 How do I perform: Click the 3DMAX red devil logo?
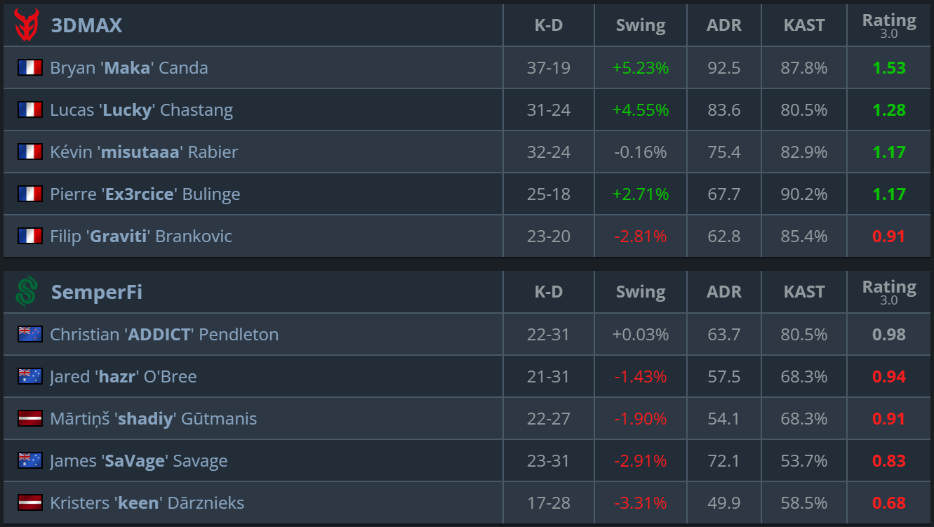[27, 25]
